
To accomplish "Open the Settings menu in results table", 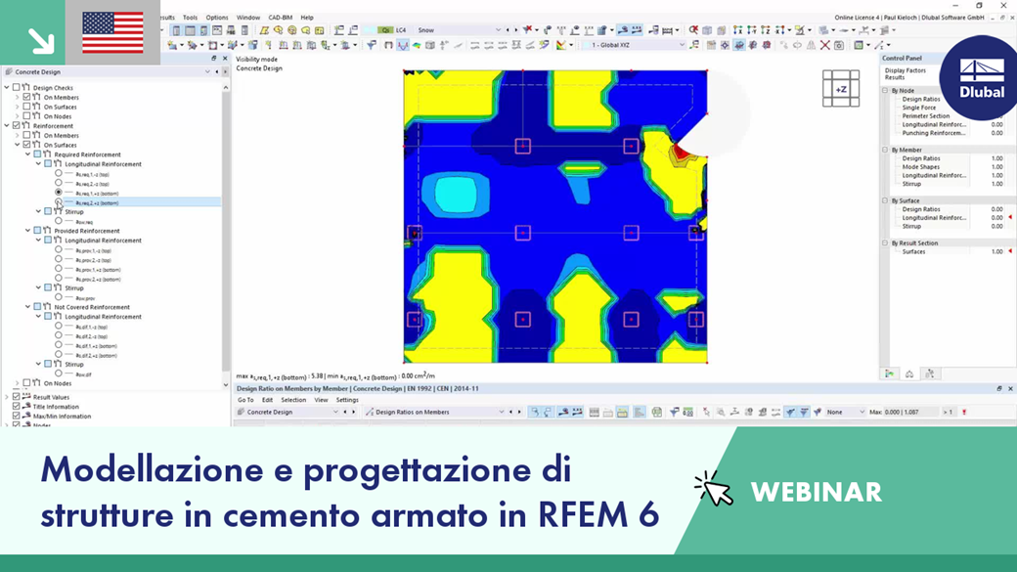I will pos(347,400).
